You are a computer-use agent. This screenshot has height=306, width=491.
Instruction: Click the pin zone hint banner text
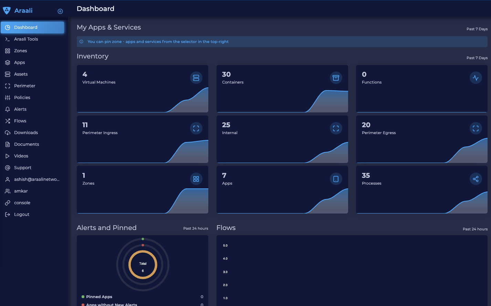point(158,42)
